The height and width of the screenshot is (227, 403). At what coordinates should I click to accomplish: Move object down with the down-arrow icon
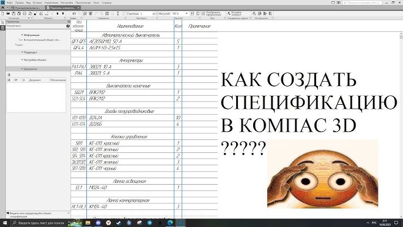(63, 14)
